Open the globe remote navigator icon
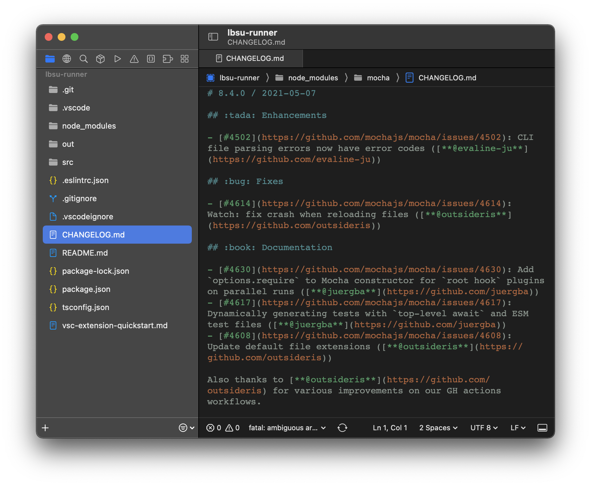Image resolution: width=591 pixels, height=486 pixels. (67, 59)
